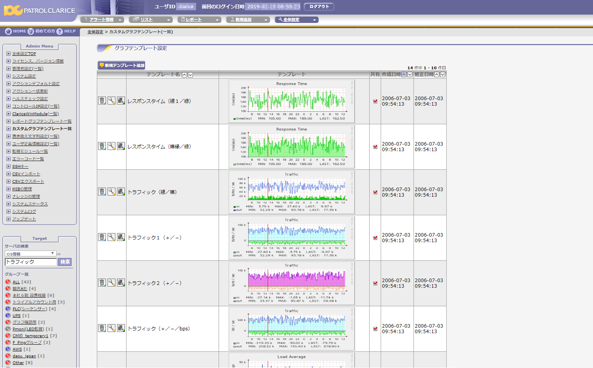Copy the トラフィック１（＋／－） template
This screenshot has height=368, width=593.
[121, 237]
